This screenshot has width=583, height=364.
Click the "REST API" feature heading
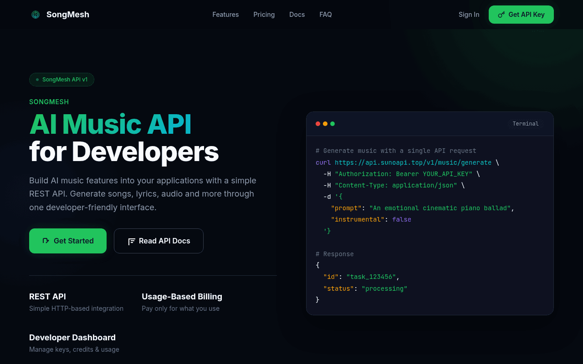click(x=47, y=297)
